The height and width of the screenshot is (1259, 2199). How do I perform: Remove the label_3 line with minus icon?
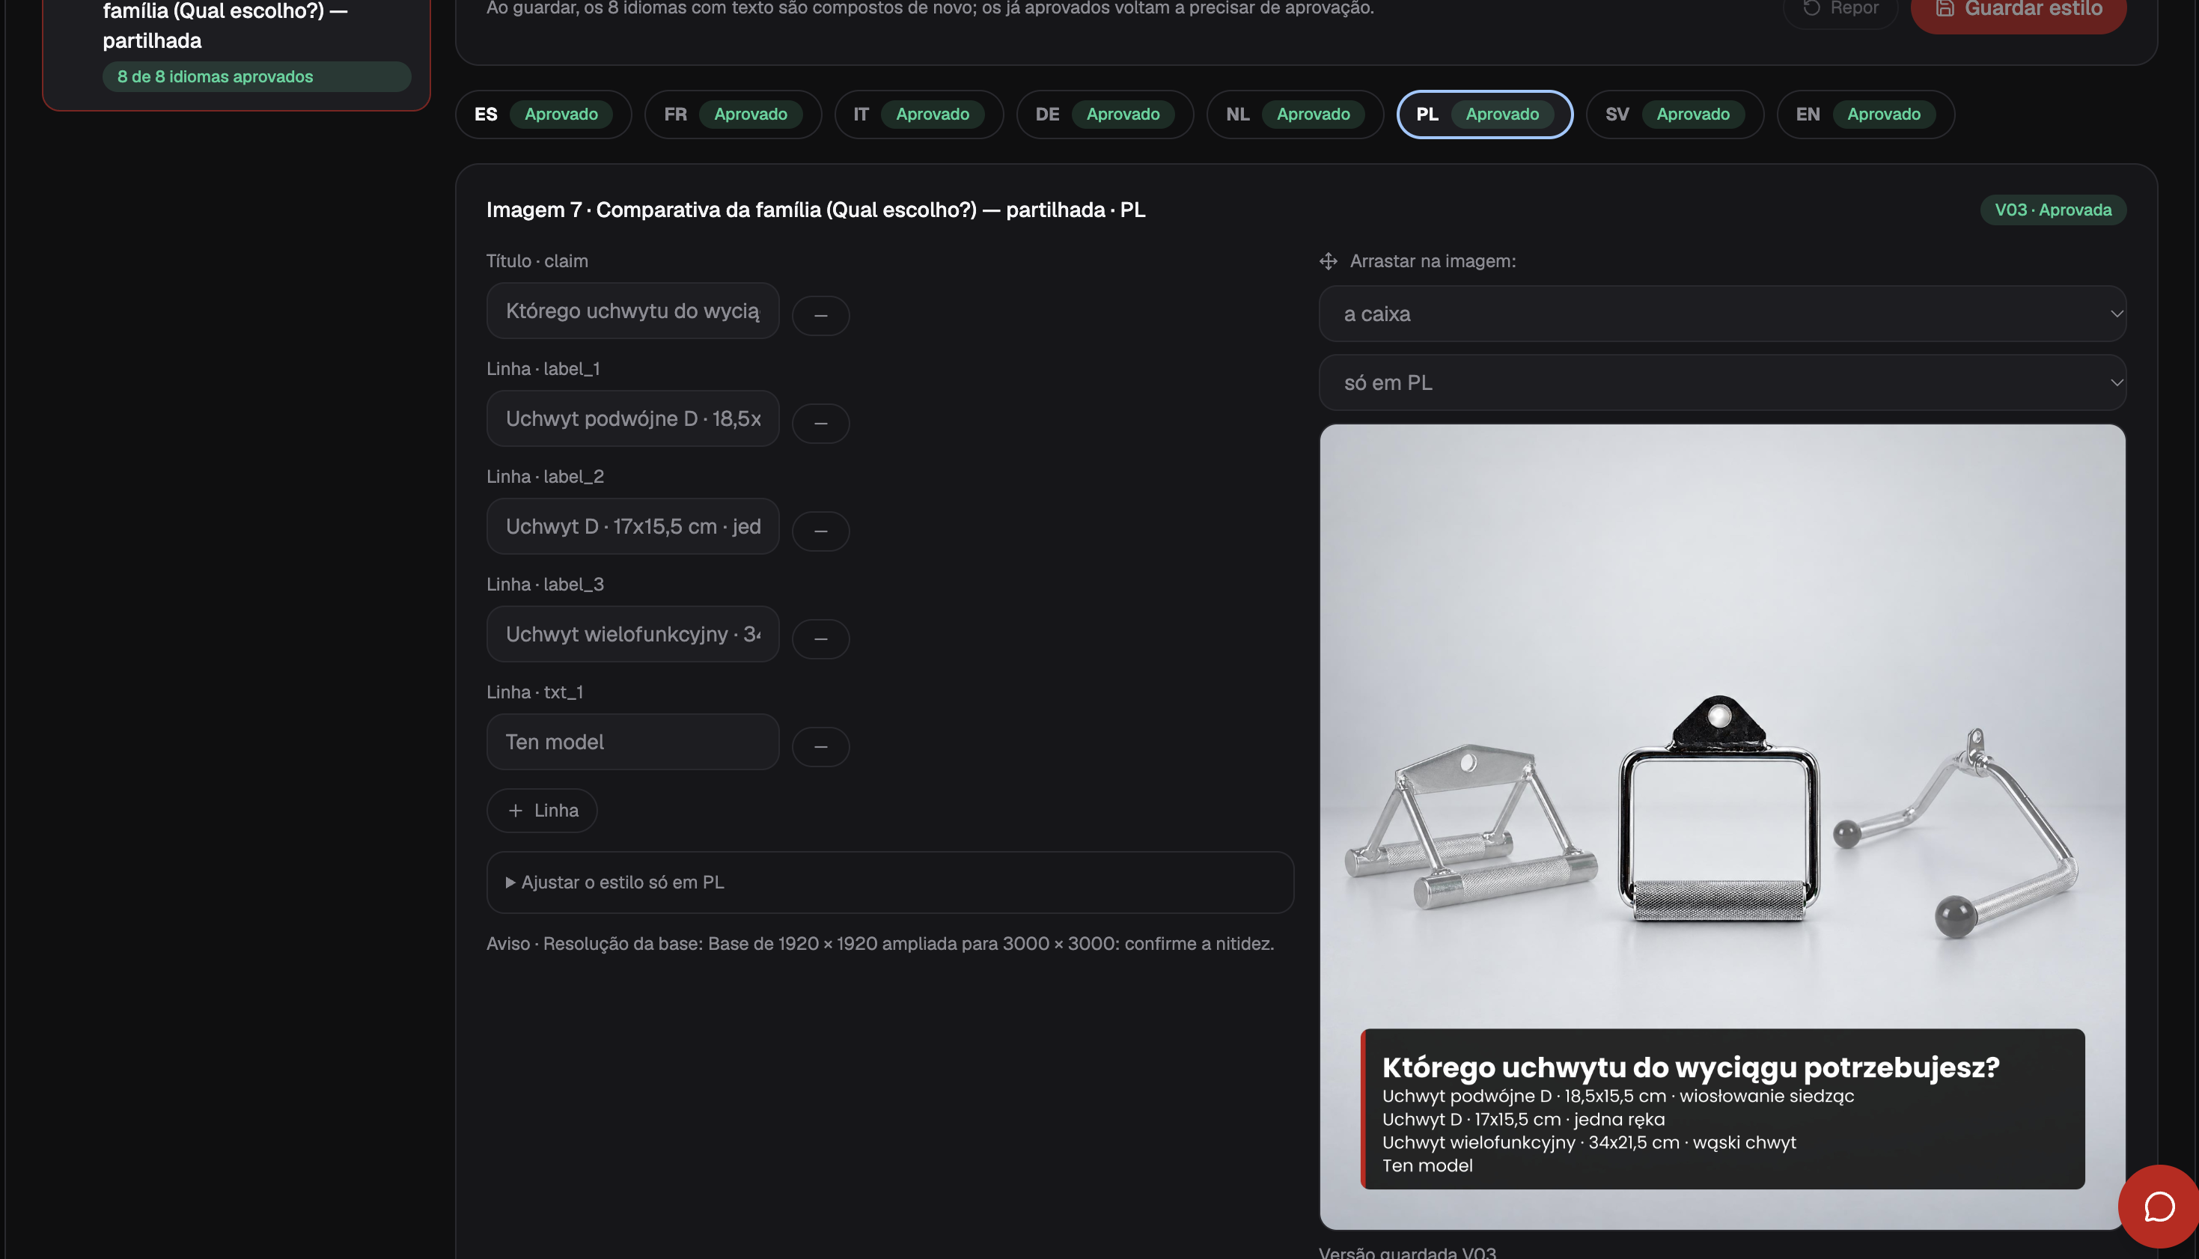pos(820,638)
